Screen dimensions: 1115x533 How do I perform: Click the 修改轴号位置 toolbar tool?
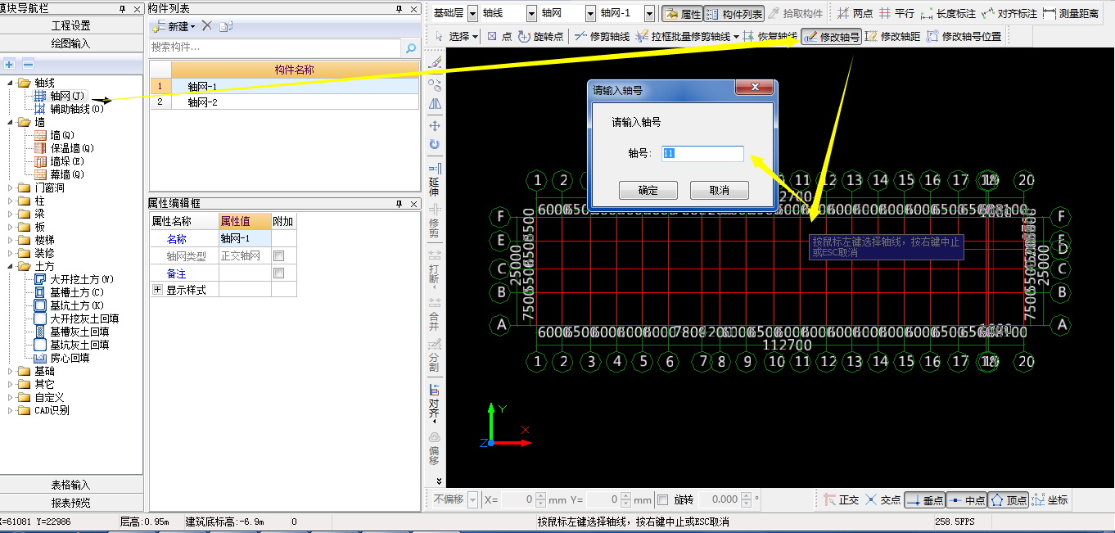pyautogui.click(x=964, y=36)
